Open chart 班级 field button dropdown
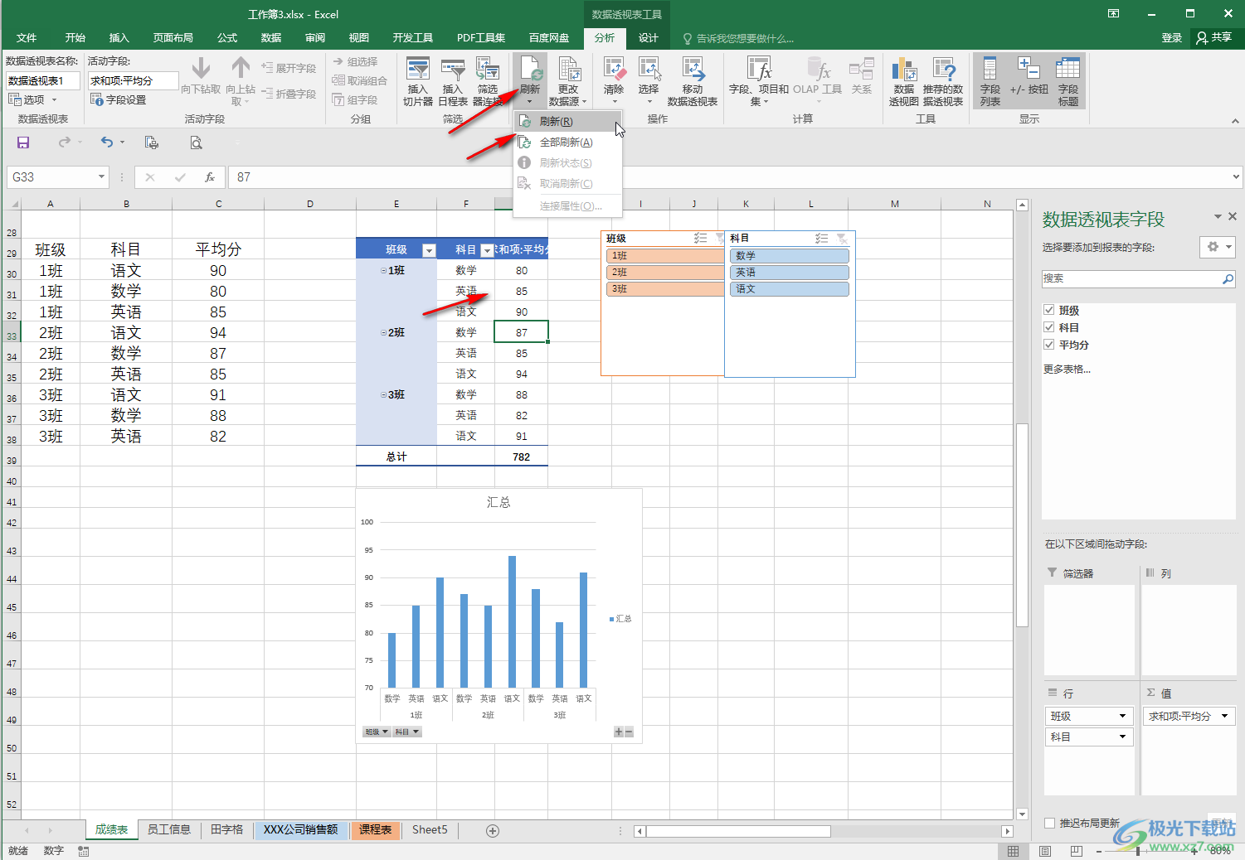The height and width of the screenshot is (860, 1245). click(376, 732)
